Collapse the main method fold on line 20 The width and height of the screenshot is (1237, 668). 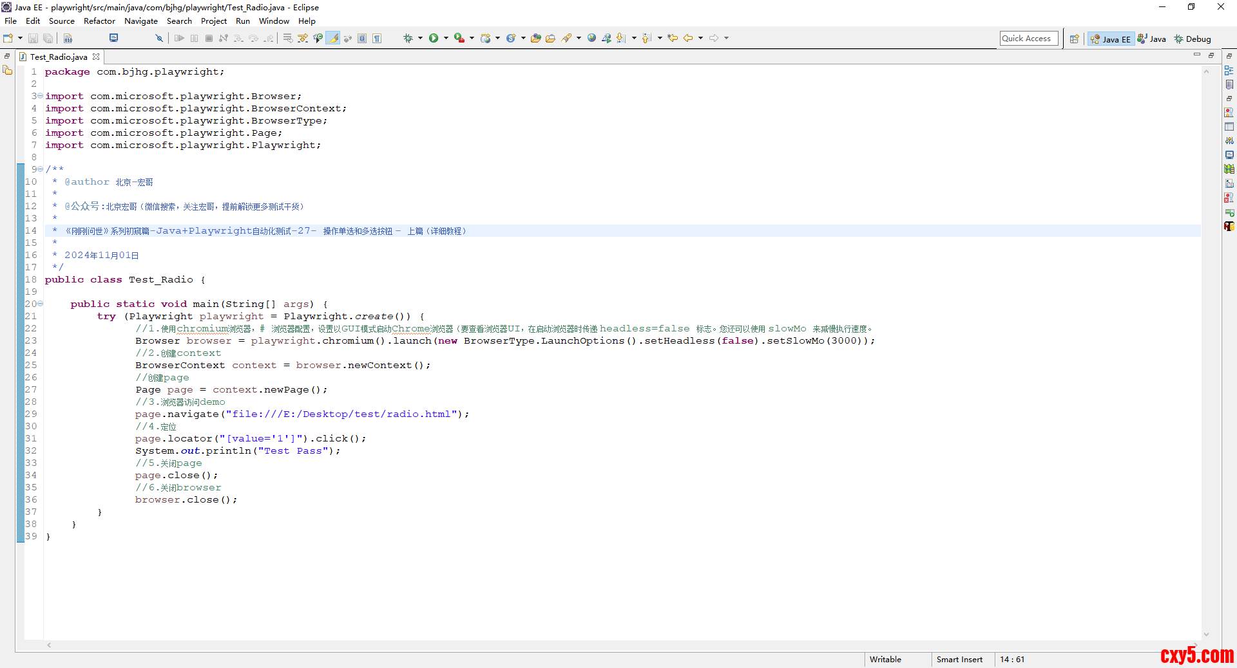coord(41,304)
